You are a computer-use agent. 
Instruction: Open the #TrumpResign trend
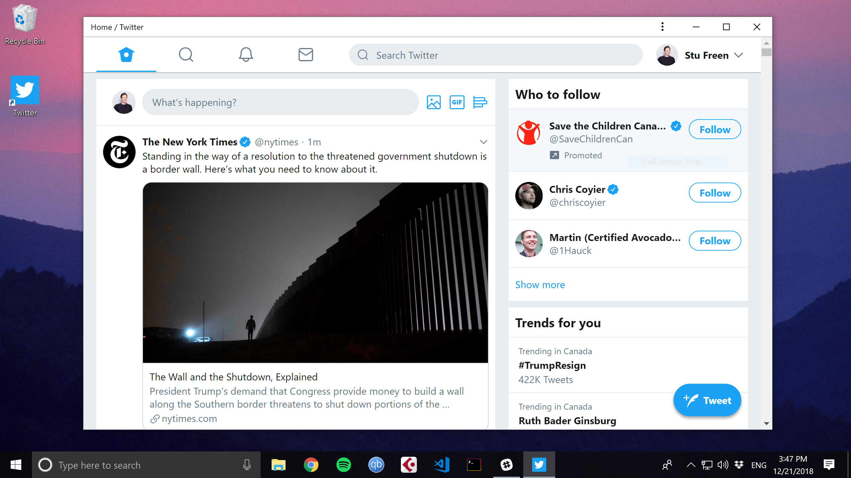pos(552,365)
